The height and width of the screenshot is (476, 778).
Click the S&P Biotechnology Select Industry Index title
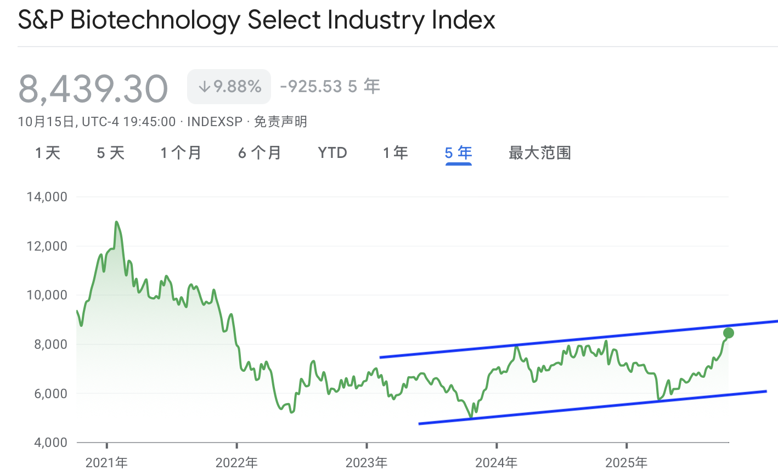257,20
